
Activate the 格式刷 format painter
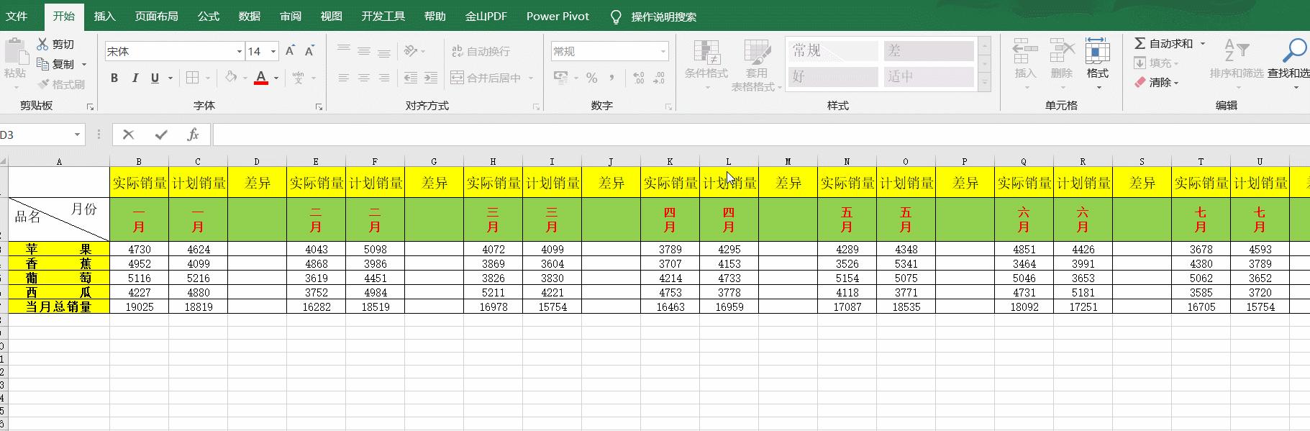click(61, 84)
